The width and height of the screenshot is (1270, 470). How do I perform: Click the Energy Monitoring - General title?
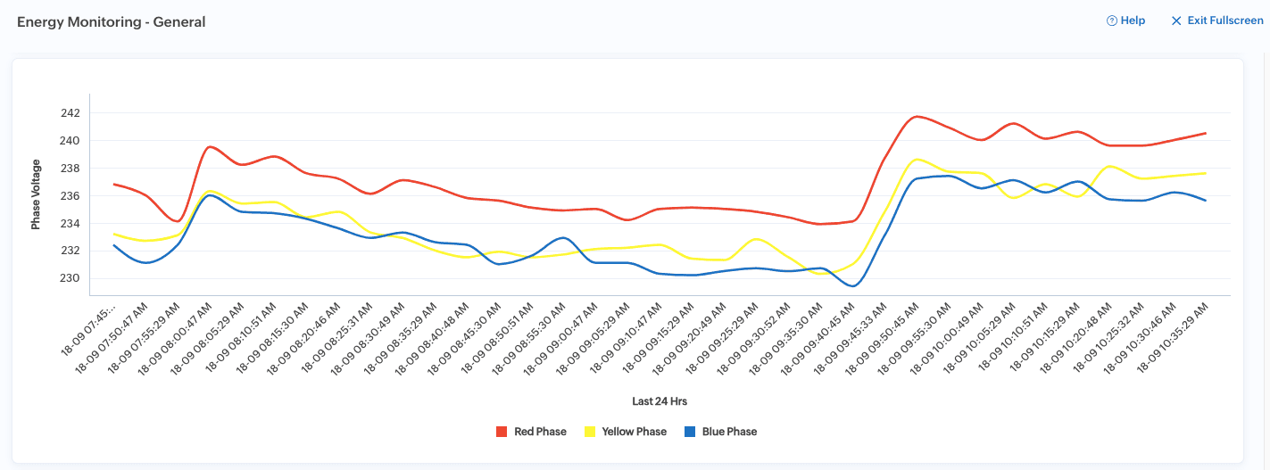112,21
